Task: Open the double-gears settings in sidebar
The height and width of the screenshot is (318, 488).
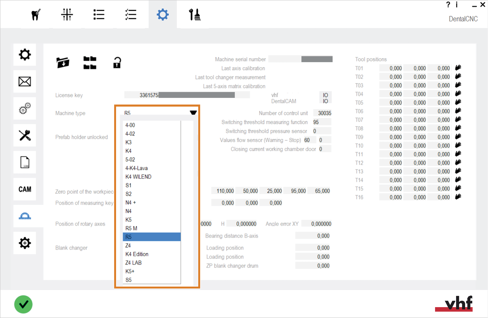Action: tap(25, 108)
